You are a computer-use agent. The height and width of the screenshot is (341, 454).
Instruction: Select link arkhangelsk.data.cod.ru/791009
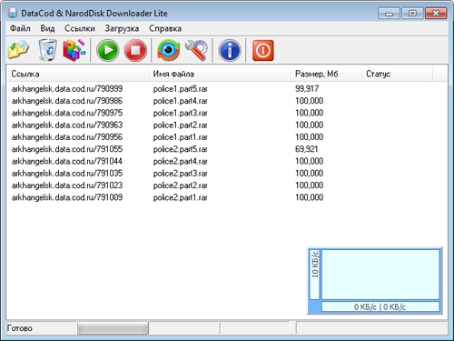pos(67,197)
